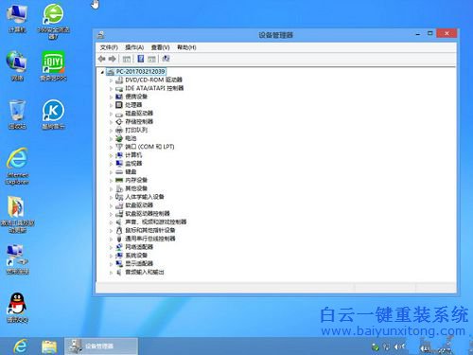
Task: Select the 软盘驱动器控制器 tree row text
Action: point(148,213)
